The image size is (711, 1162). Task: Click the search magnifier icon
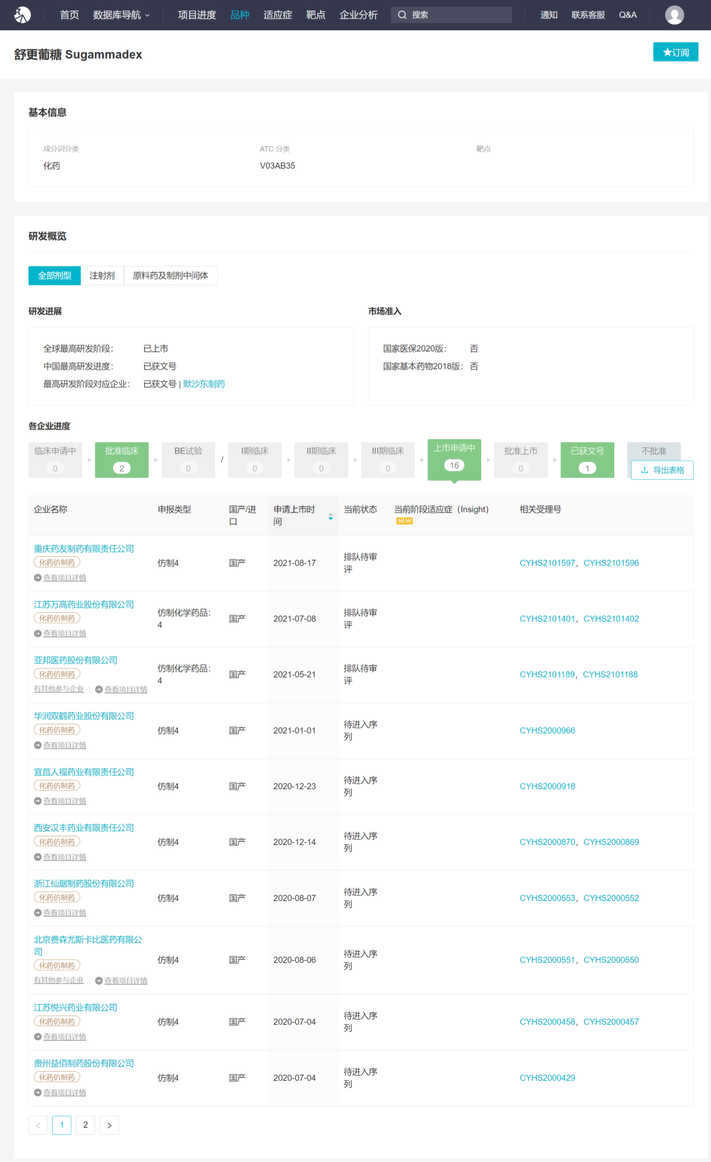(x=402, y=15)
